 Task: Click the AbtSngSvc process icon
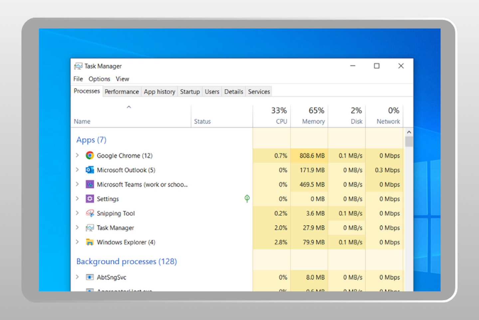pyautogui.click(x=89, y=277)
